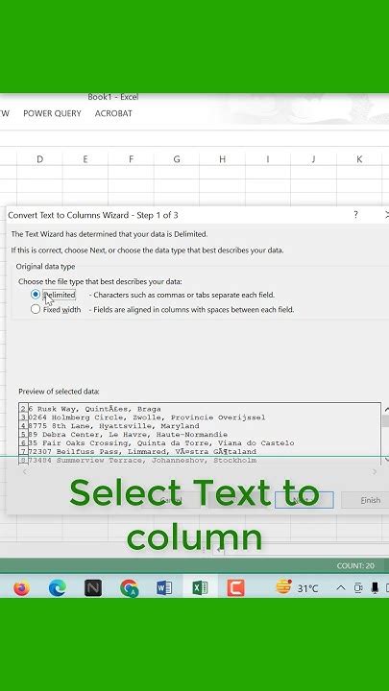This screenshot has width=389, height=691.
Task: Open the POWER QUERY ribbon tab
Action: click(x=52, y=113)
